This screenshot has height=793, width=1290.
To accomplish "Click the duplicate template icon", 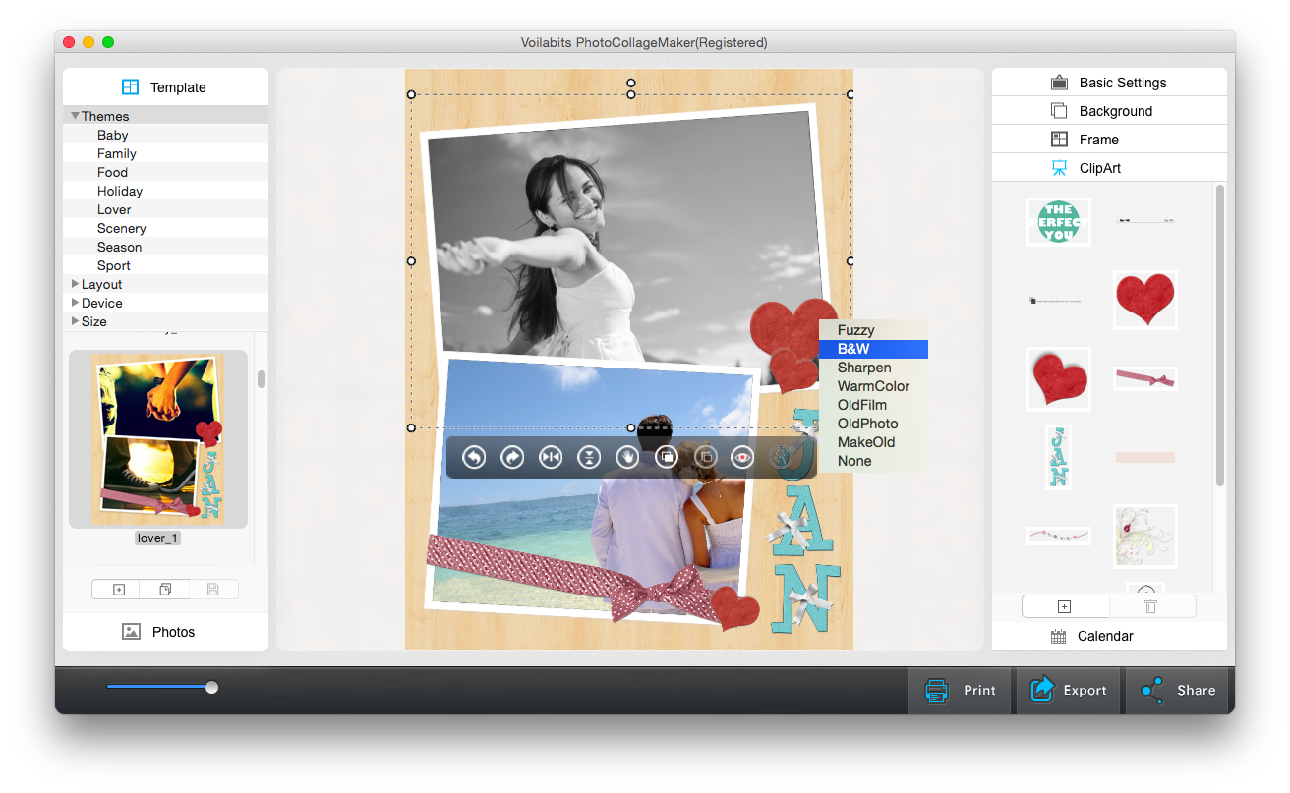I will (165, 590).
